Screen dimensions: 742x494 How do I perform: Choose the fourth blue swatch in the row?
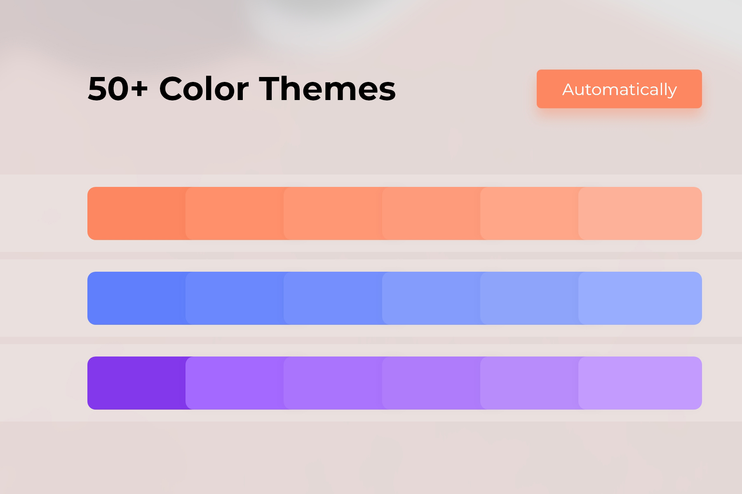coord(431,298)
